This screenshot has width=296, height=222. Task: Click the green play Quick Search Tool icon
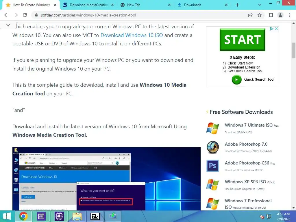click(x=236, y=79)
